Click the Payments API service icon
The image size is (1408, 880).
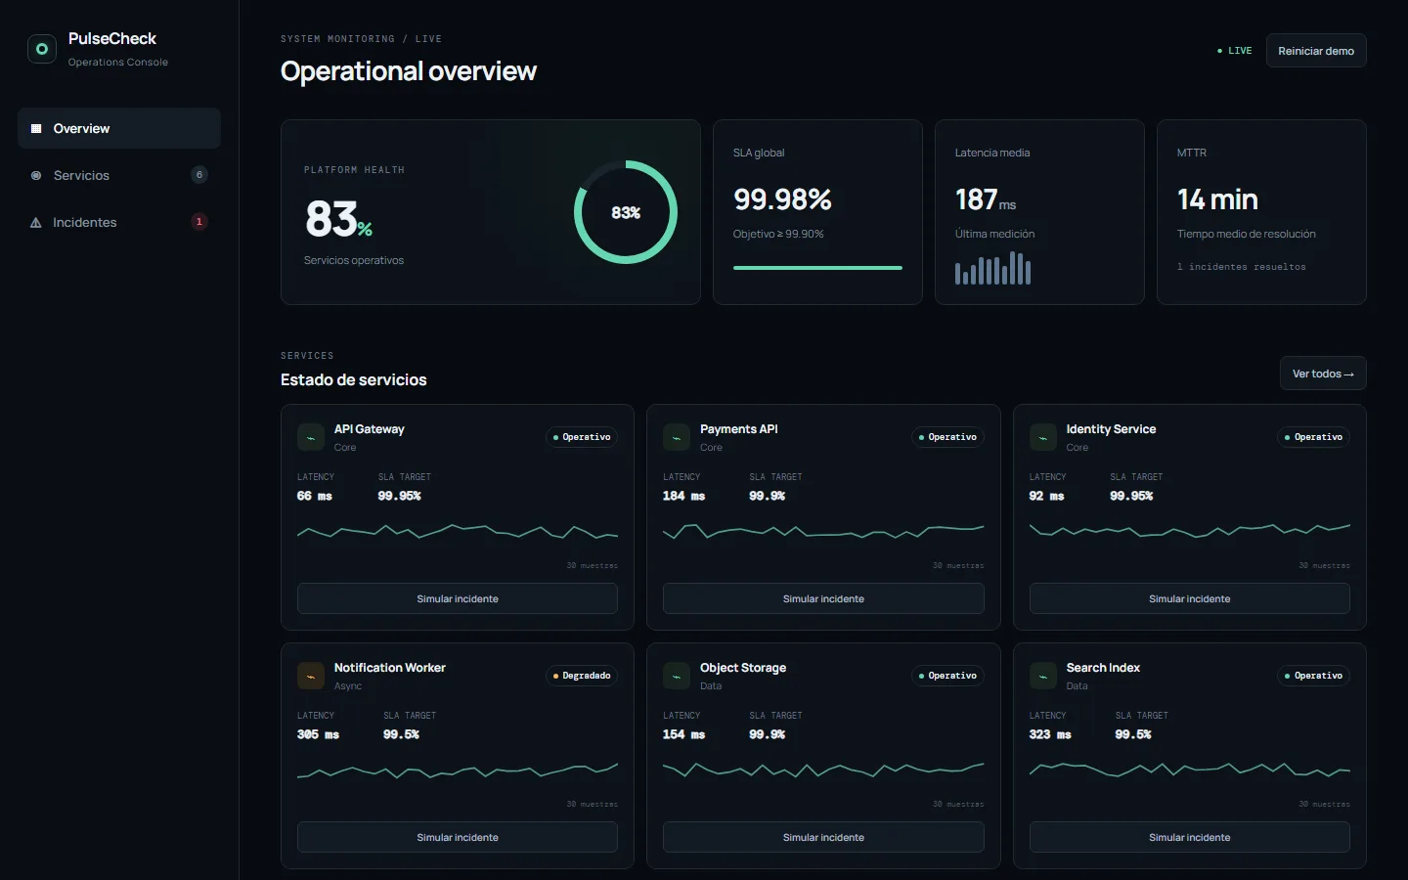(x=677, y=437)
